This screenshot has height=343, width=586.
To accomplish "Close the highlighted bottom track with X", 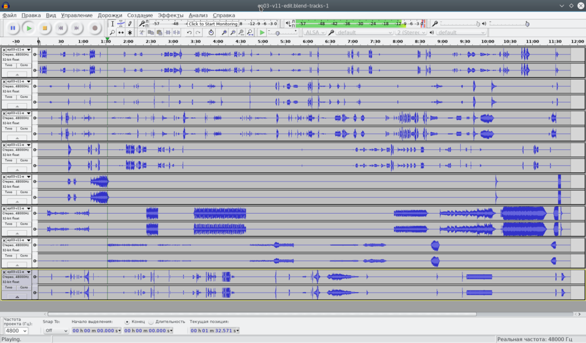I will pyautogui.click(x=4, y=273).
